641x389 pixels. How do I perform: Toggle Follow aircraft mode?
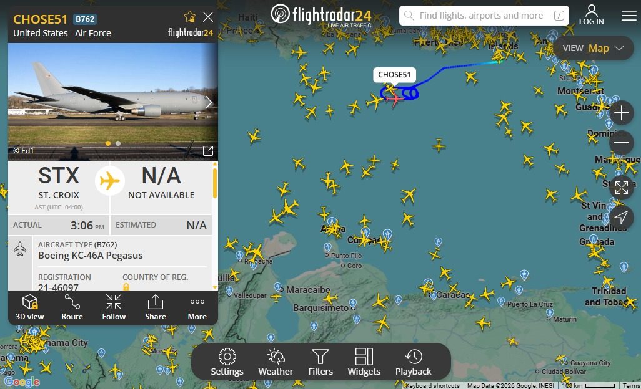(114, 307)
